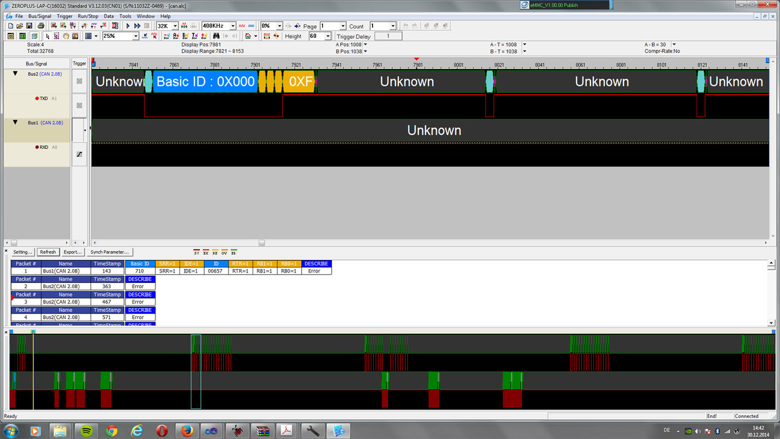Open Find Data binoculars icon
The height and width of the screenshot is (439, 780).
tap(216, 36)
